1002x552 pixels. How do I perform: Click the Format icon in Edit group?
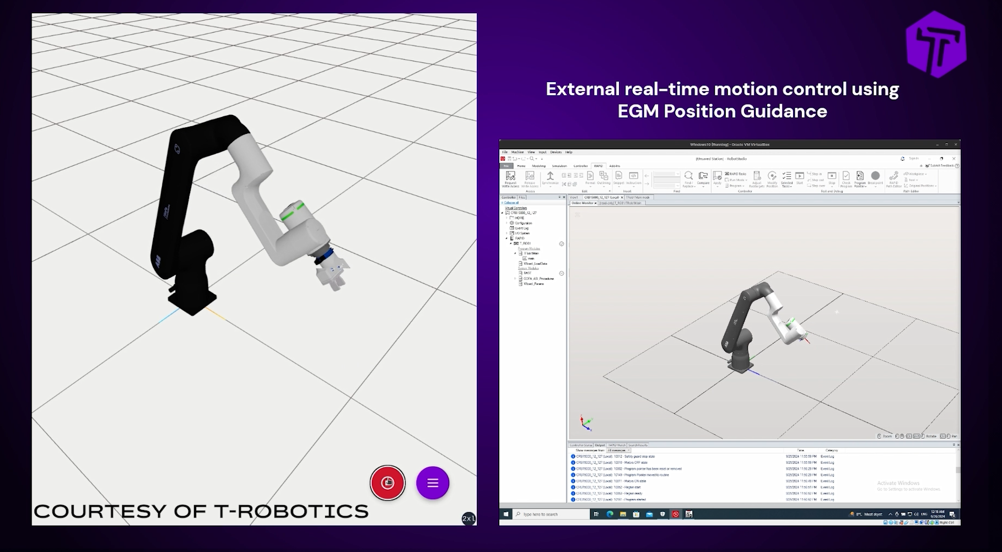[x=590, y=179]
